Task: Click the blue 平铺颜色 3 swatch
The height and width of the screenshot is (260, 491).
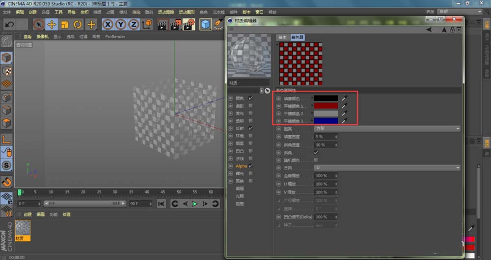Action: click(x=326, y=121)
